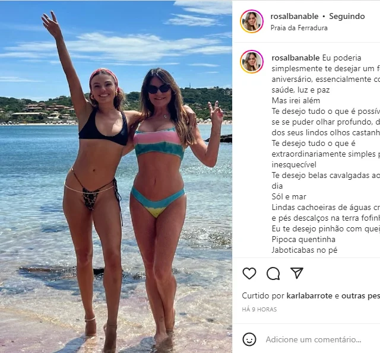Open rosalbanable story from header avatar
The height and width of the screenshot is (353, 380).
(x=252, y=21)
